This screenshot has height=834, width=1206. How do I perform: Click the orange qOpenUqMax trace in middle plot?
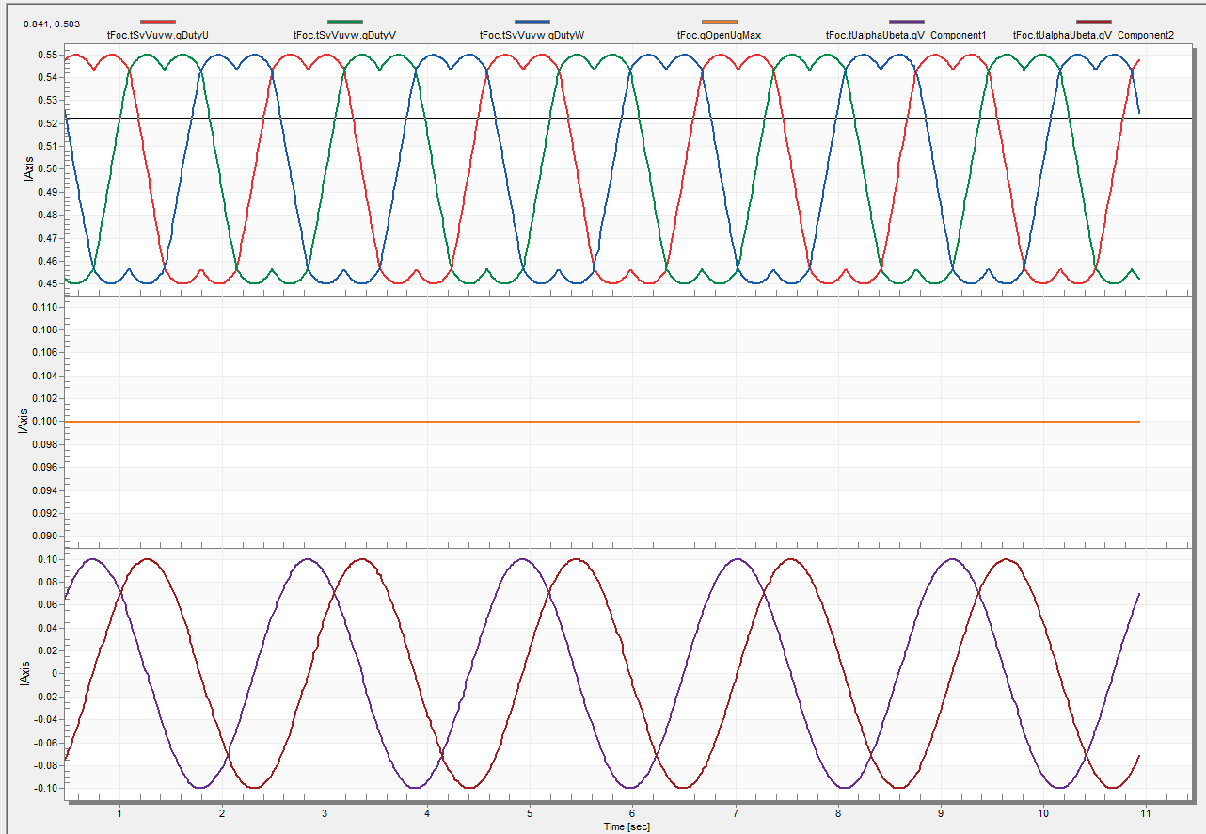602,422
